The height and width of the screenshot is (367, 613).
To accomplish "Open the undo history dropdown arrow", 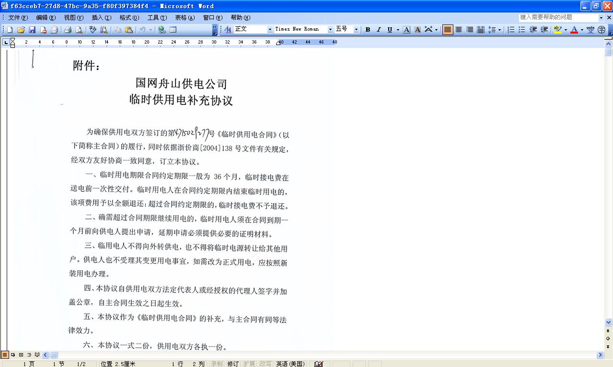I will [150, 30].
